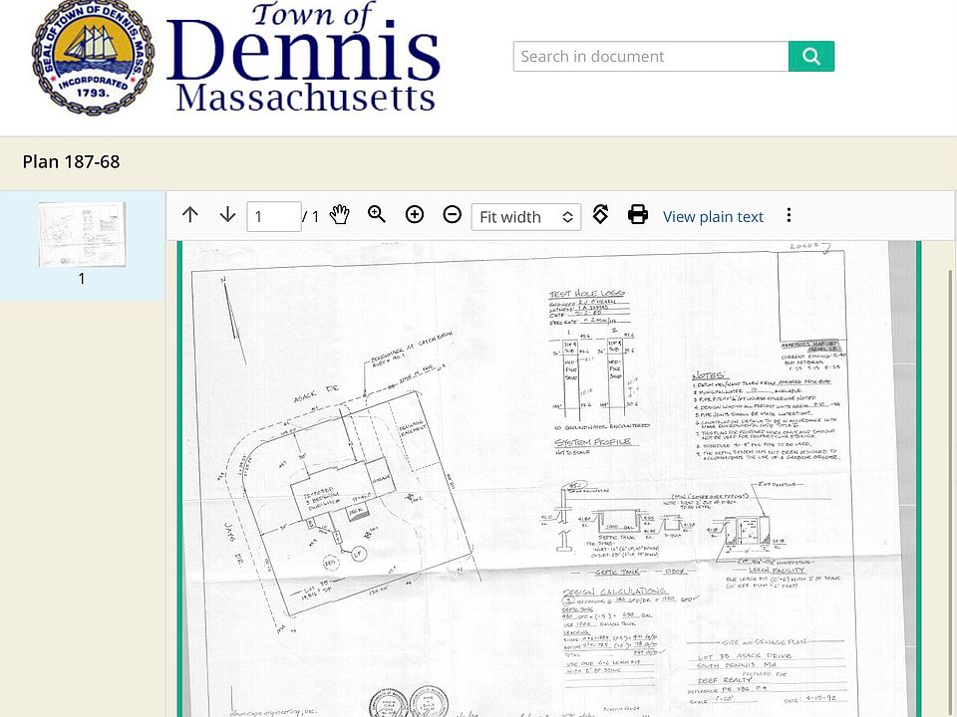Viewport: 957px width, 717px height.
Task: Go to previous page with up arrow
Action: (x=190, y=215)
